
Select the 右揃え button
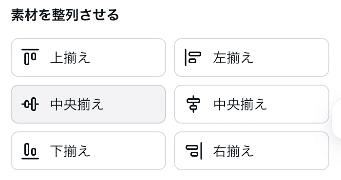click(x=251, y=151)
